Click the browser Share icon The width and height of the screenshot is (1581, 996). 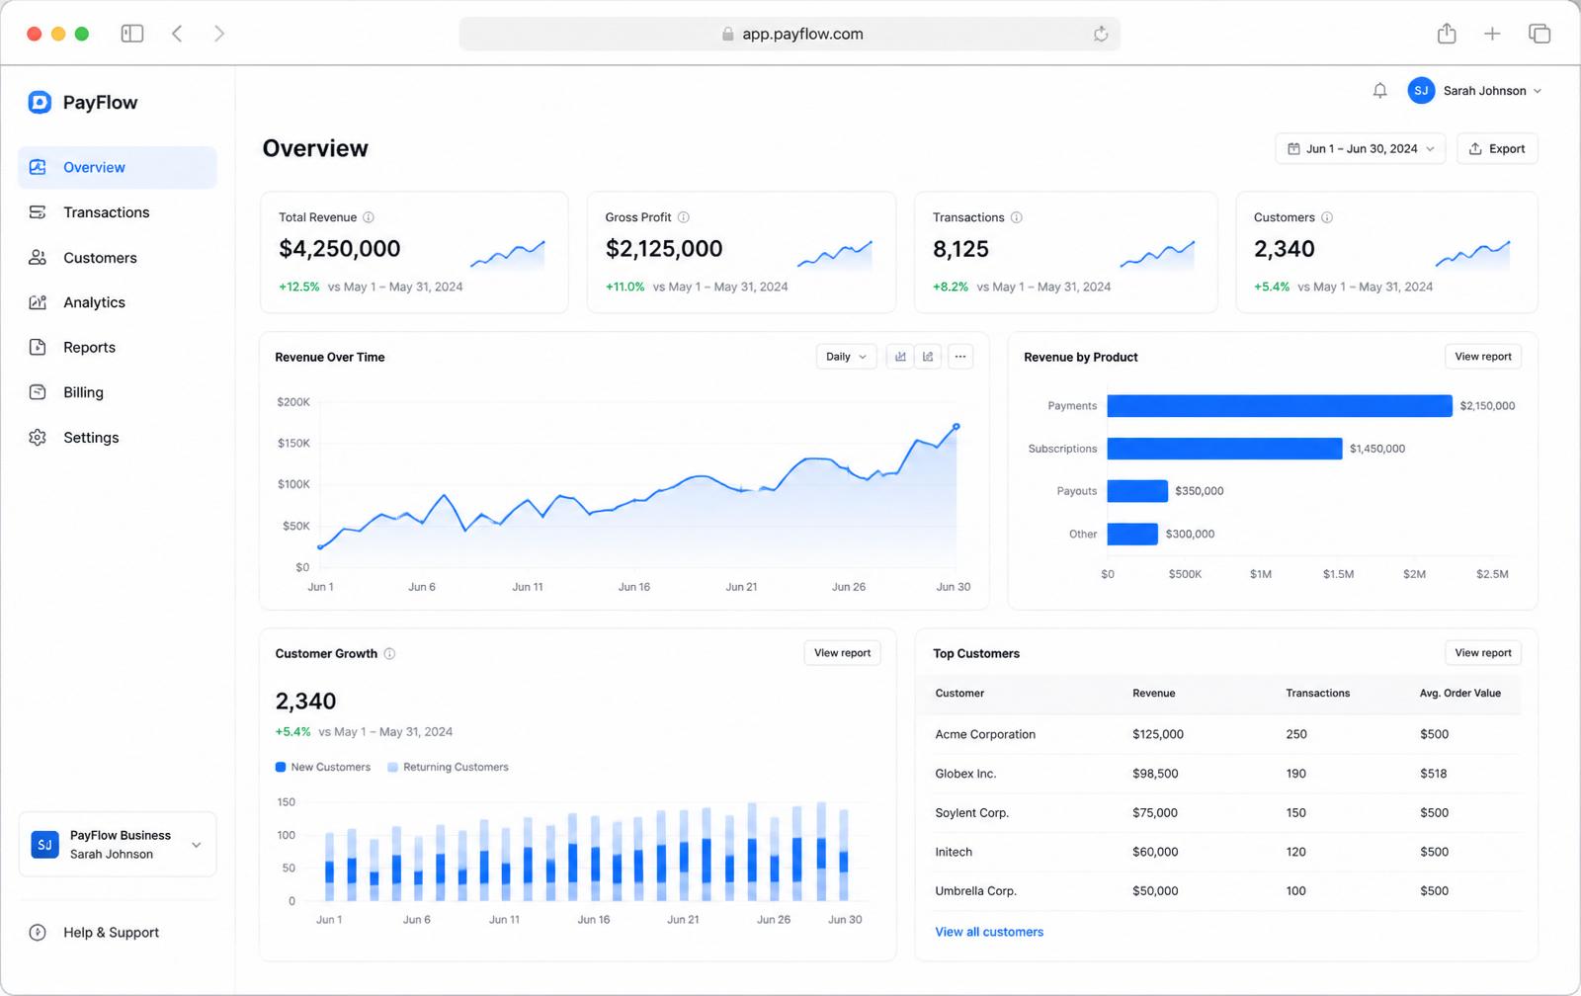point(1447,34)
